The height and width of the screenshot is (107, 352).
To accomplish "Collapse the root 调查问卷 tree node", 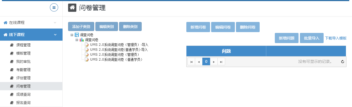I will (x=72, y=35).
